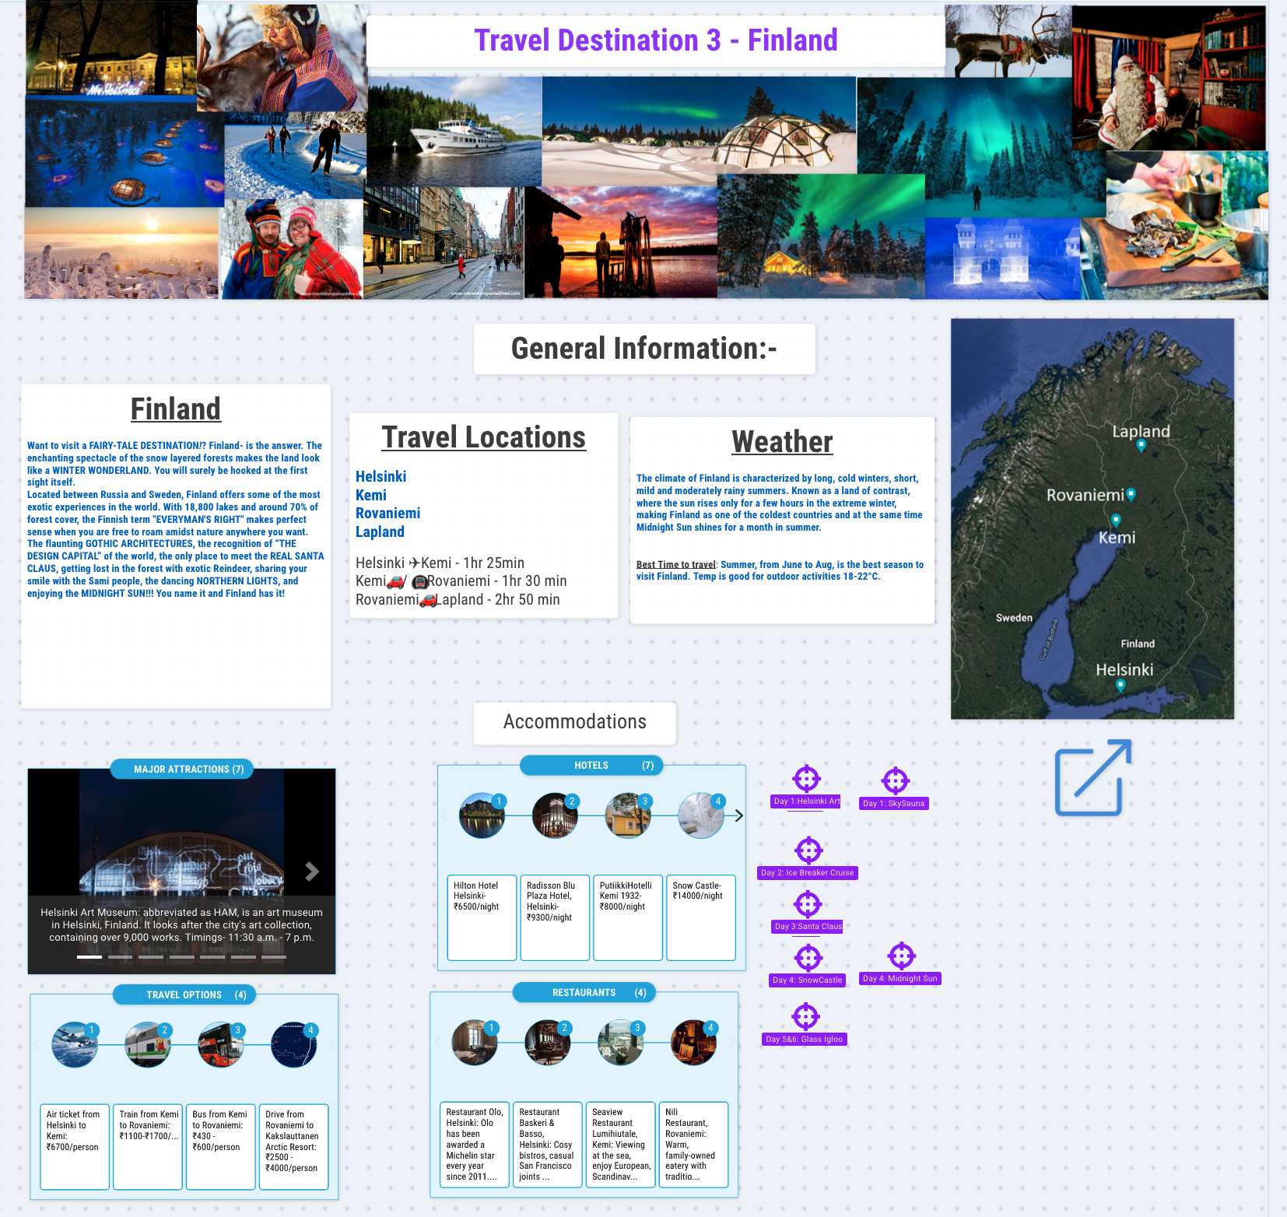Open the Day 2: Ice Breaker Cruise marker
This screenshot has width=1287, height=1217.
click(808, 850)
